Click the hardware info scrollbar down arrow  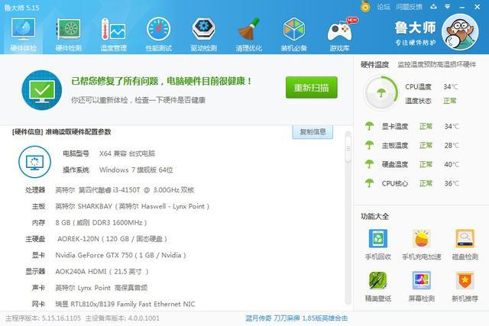(348, 303)
